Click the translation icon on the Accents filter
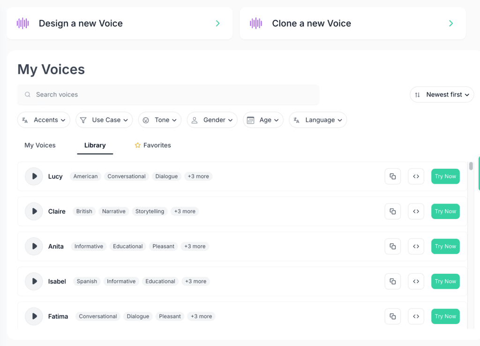480x346 pixels. click(x=25, y=120)
